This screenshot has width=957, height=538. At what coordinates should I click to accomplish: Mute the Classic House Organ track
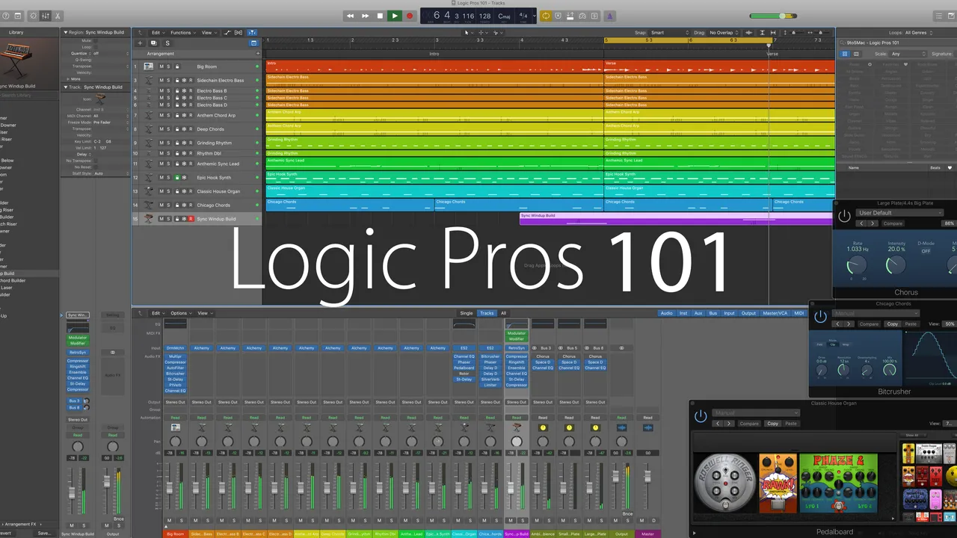[x=161, y=191]
